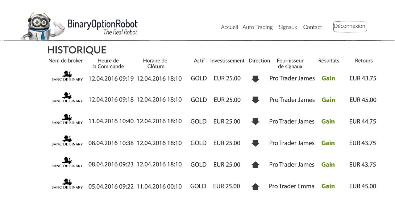Click Pro Trader James in first row
The height and width of the screenshot is (222, 395).
click(292, 78)
